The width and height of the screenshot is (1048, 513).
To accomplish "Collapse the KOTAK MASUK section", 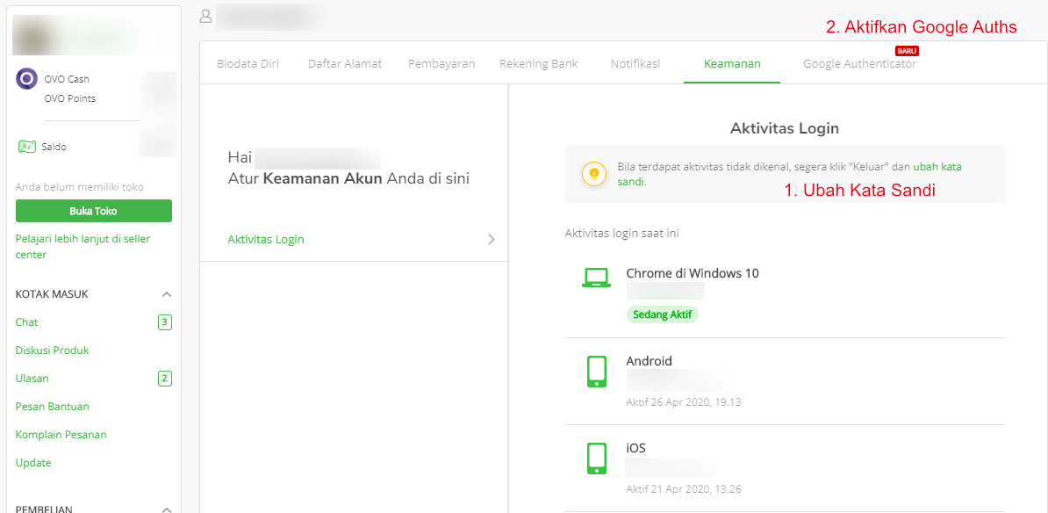I will (166, 293).
